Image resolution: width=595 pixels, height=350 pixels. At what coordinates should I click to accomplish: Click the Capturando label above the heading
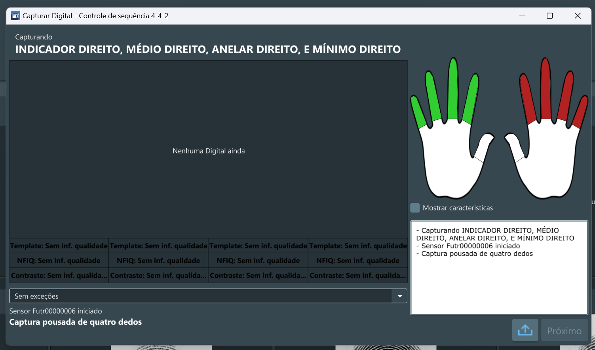point(34,37)
